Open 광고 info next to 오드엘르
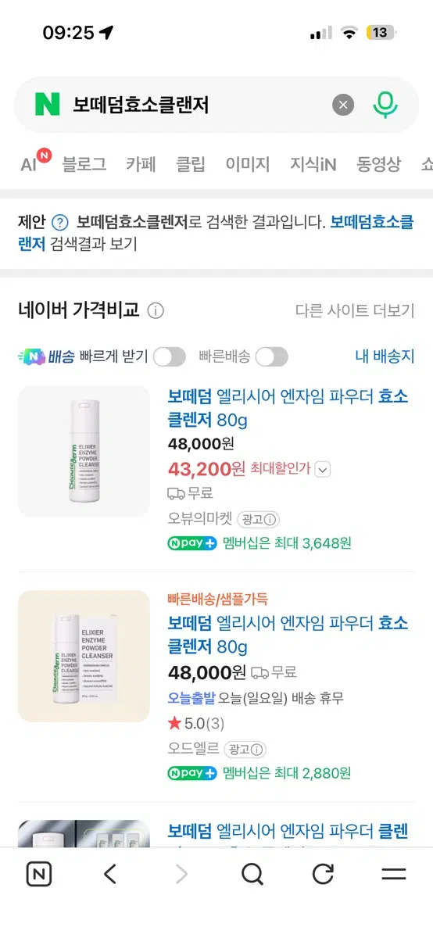 coord(245,750)
